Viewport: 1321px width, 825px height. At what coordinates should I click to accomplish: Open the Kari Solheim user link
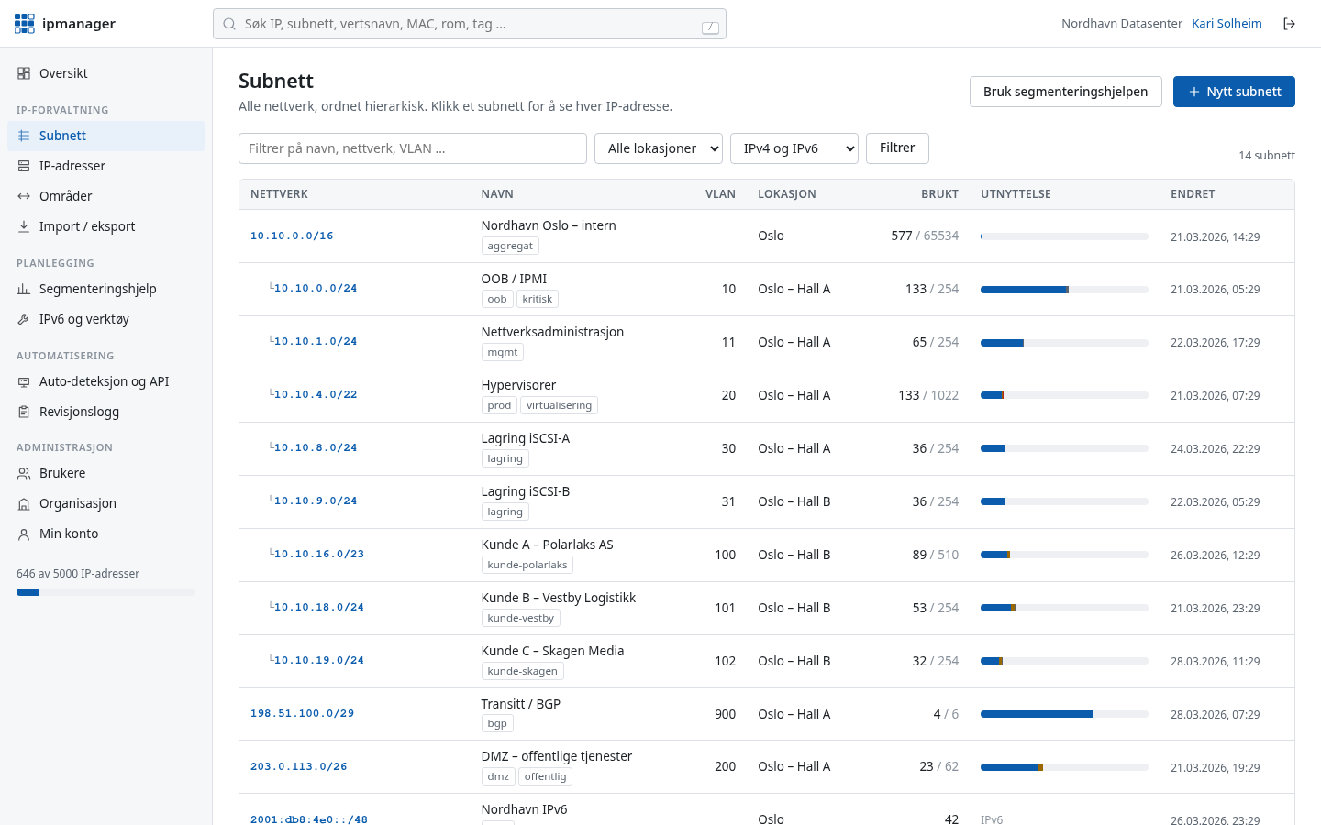pyautogui.click(x=1227, y=24)
